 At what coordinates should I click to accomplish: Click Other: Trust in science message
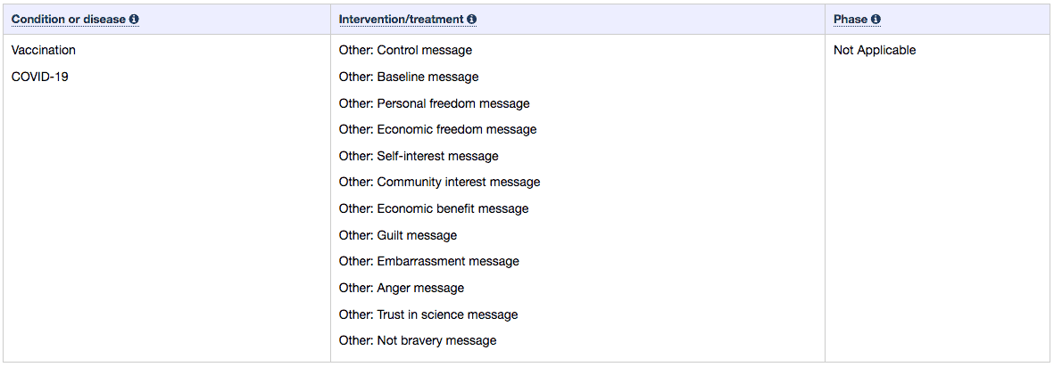[428, 314]
